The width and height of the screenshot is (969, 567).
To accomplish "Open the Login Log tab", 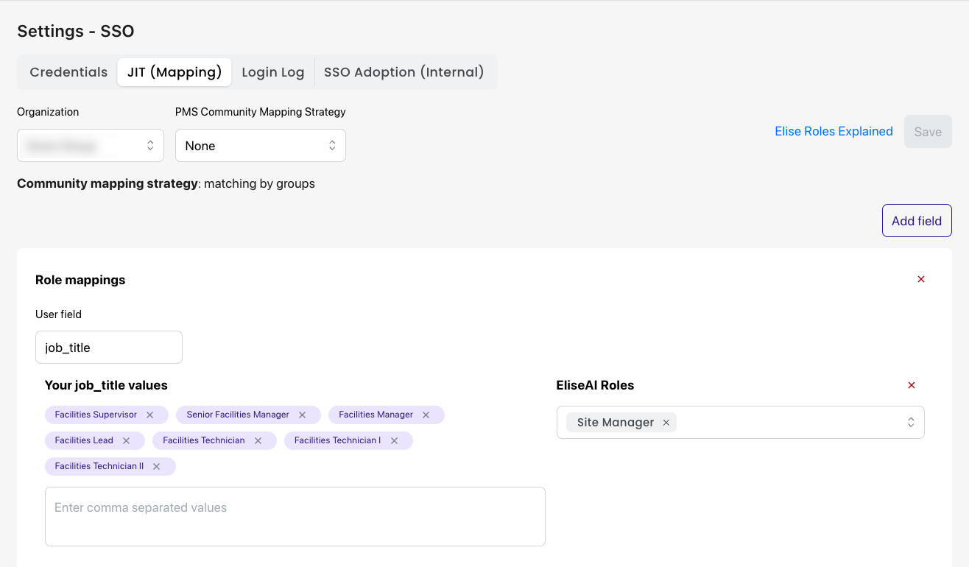I will click(273, 72).
